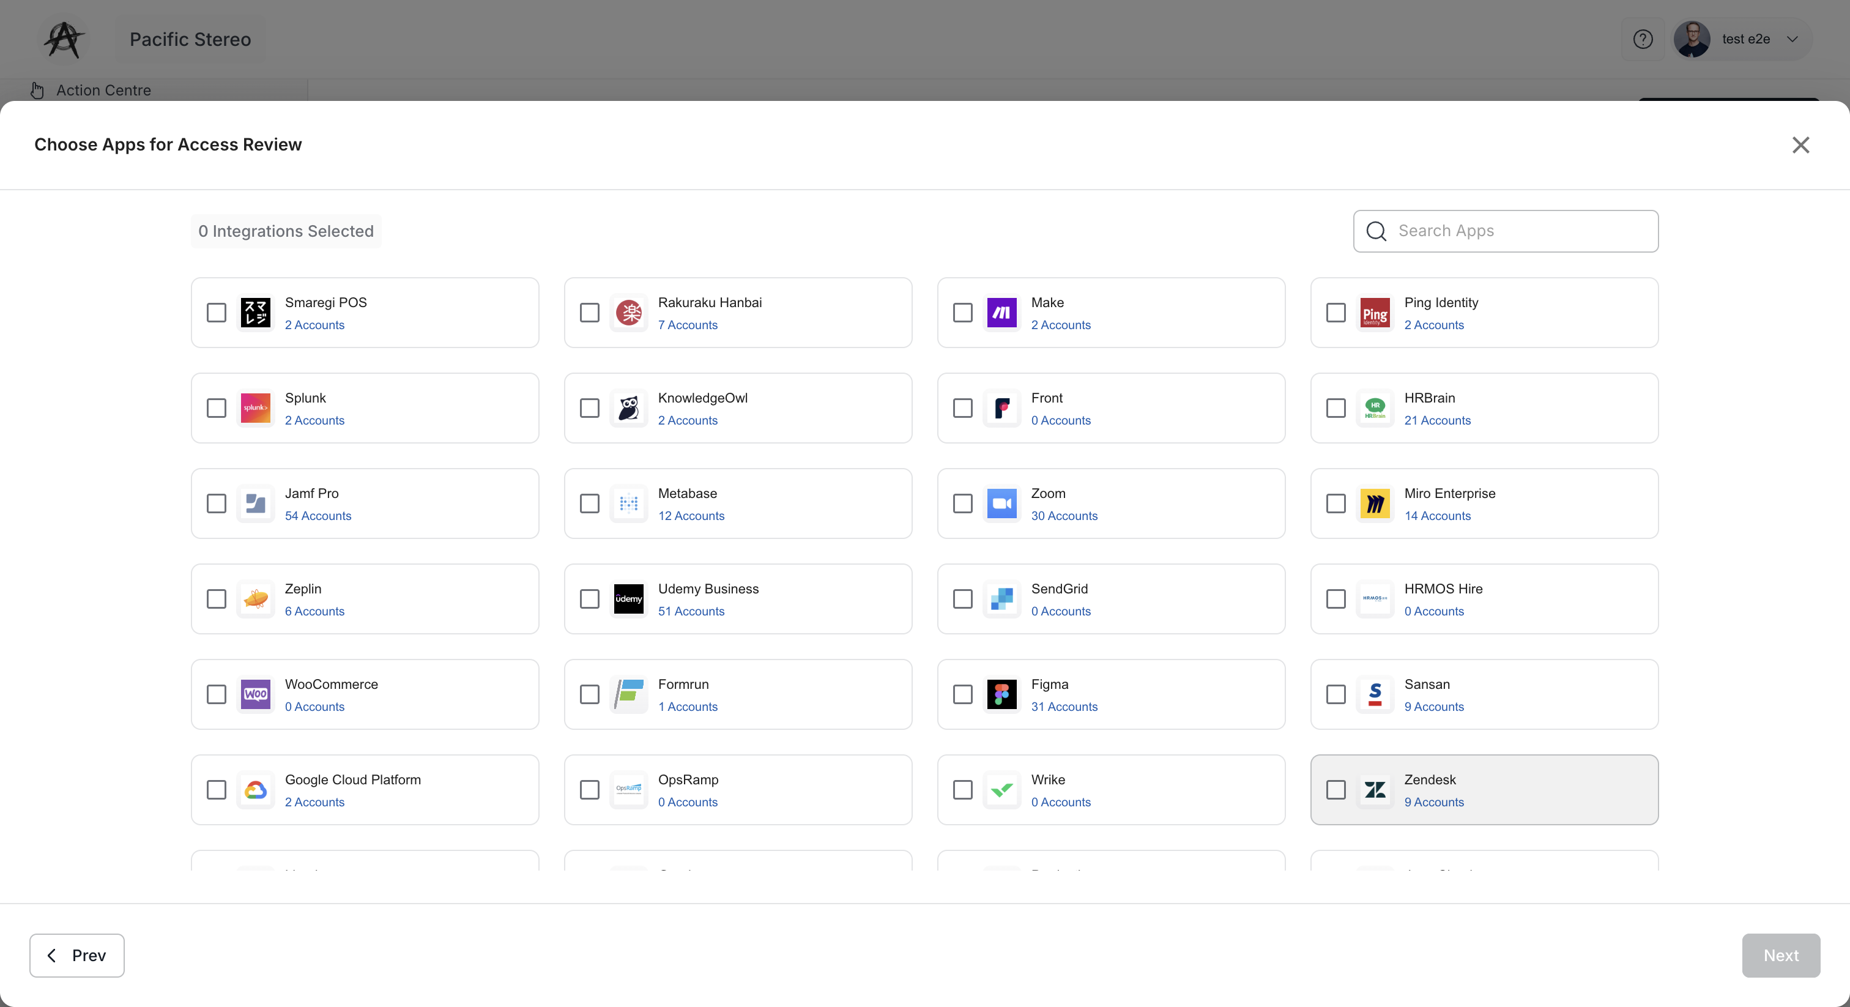Enable the Ping Identity checkbox
1850x1007 pixels.
1335,313
